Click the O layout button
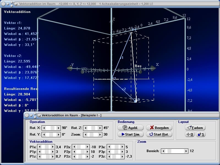 pos(190,134)
